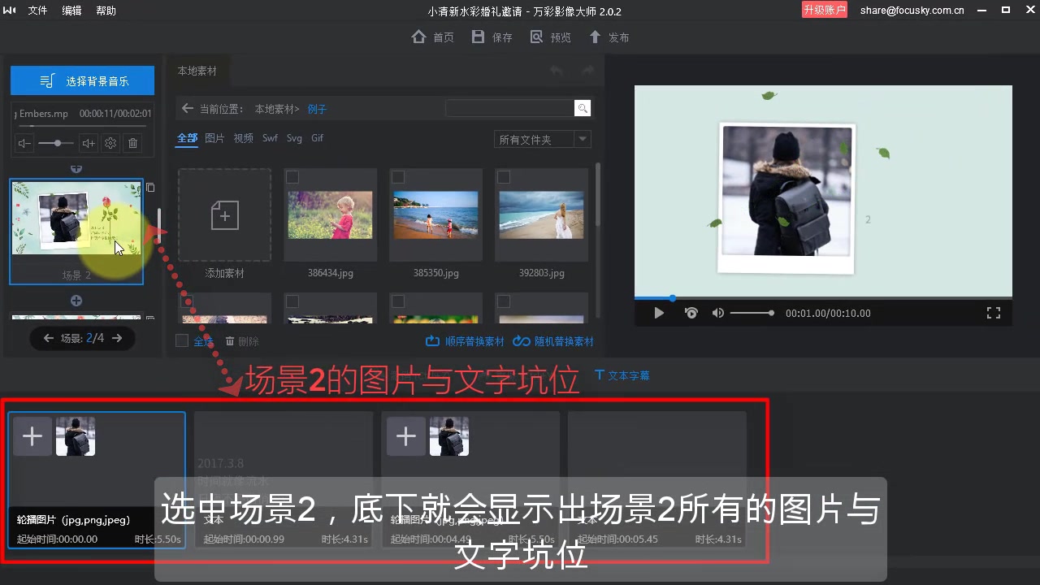Filter materials by 全部
The image size is (1040, 585).
pos(187,138)
